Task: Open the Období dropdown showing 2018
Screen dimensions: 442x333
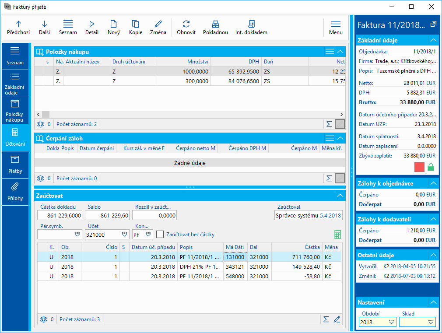Action: [x=391, y=322]
